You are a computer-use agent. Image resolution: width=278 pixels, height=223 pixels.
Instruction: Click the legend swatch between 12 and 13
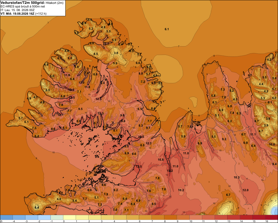coord(221,217)
